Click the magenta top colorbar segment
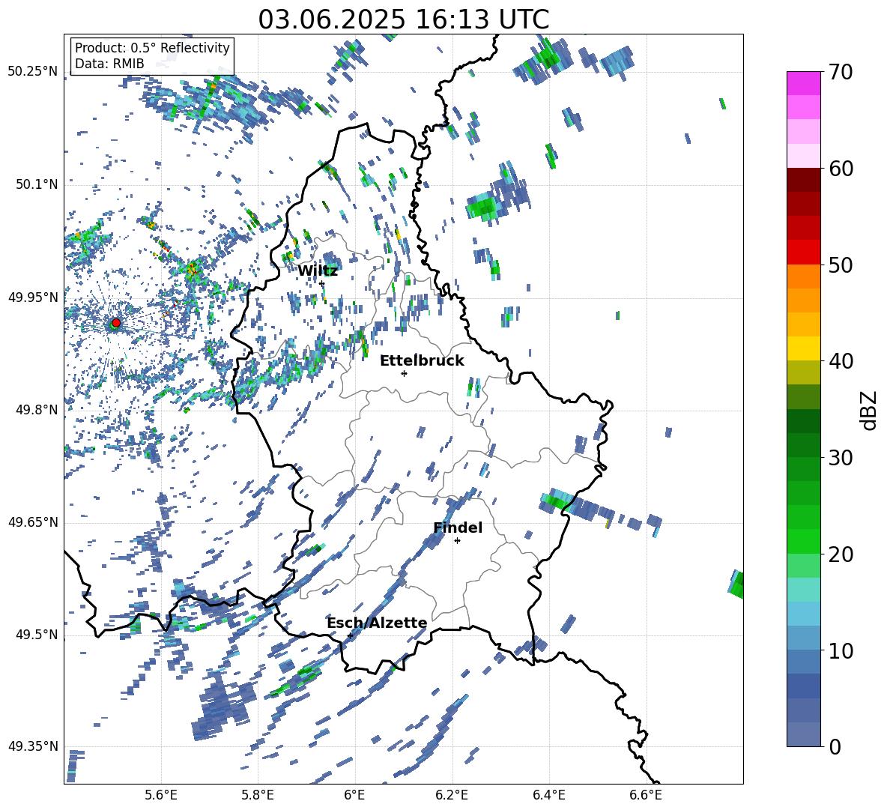The height and width of the screenshot is (810, 887). coord(803,83)
